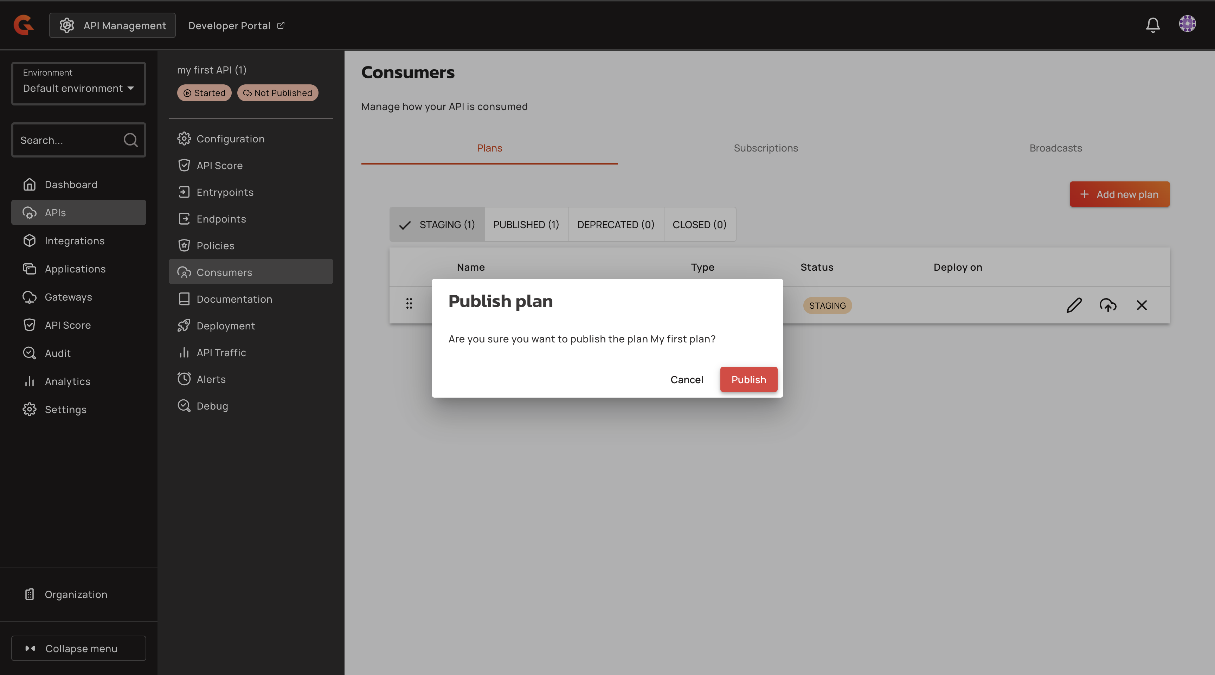Click the search magnifier icon
1215x675 pixels.
(131, 140)
